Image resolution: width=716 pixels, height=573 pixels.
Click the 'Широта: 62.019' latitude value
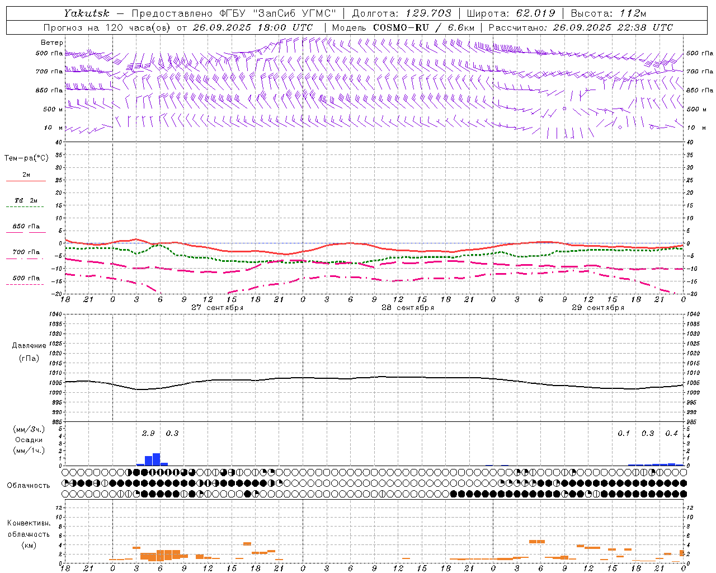511,13
